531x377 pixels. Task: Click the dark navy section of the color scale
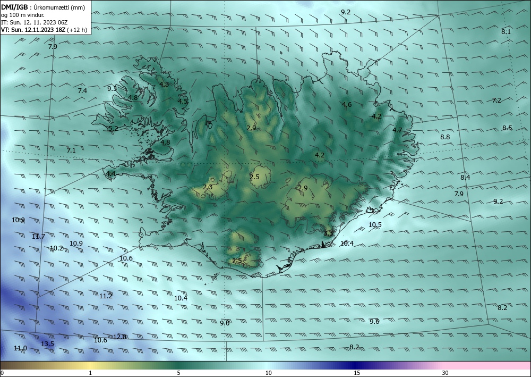coord(356,365)
